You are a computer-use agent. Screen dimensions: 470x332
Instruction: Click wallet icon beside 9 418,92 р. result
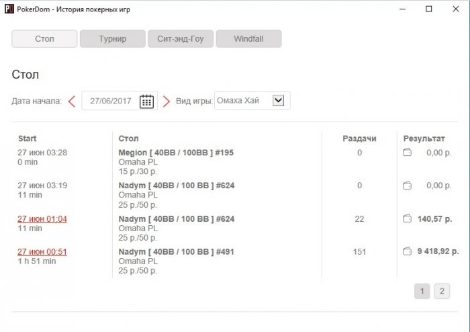coord(407,251)
